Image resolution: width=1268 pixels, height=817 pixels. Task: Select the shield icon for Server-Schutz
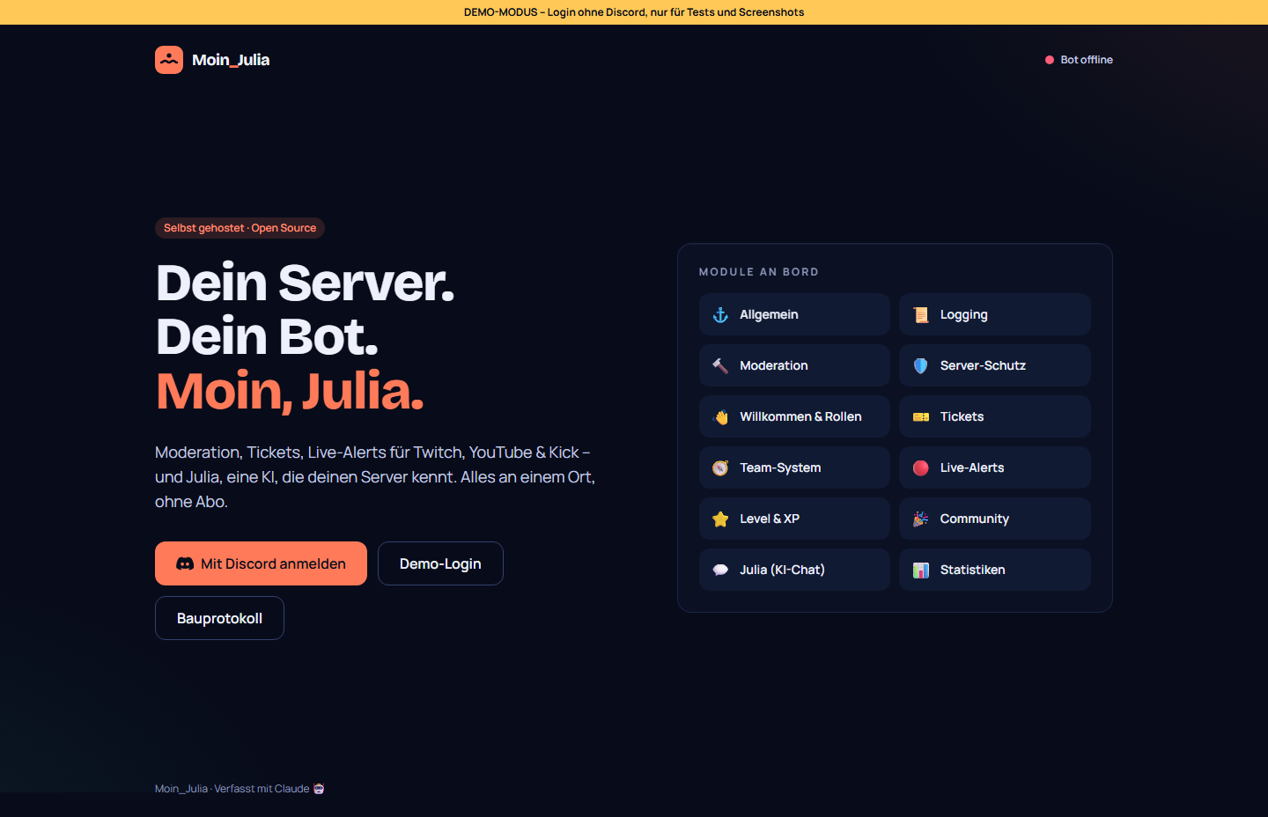pyautogui.click(x=921, y=366)
